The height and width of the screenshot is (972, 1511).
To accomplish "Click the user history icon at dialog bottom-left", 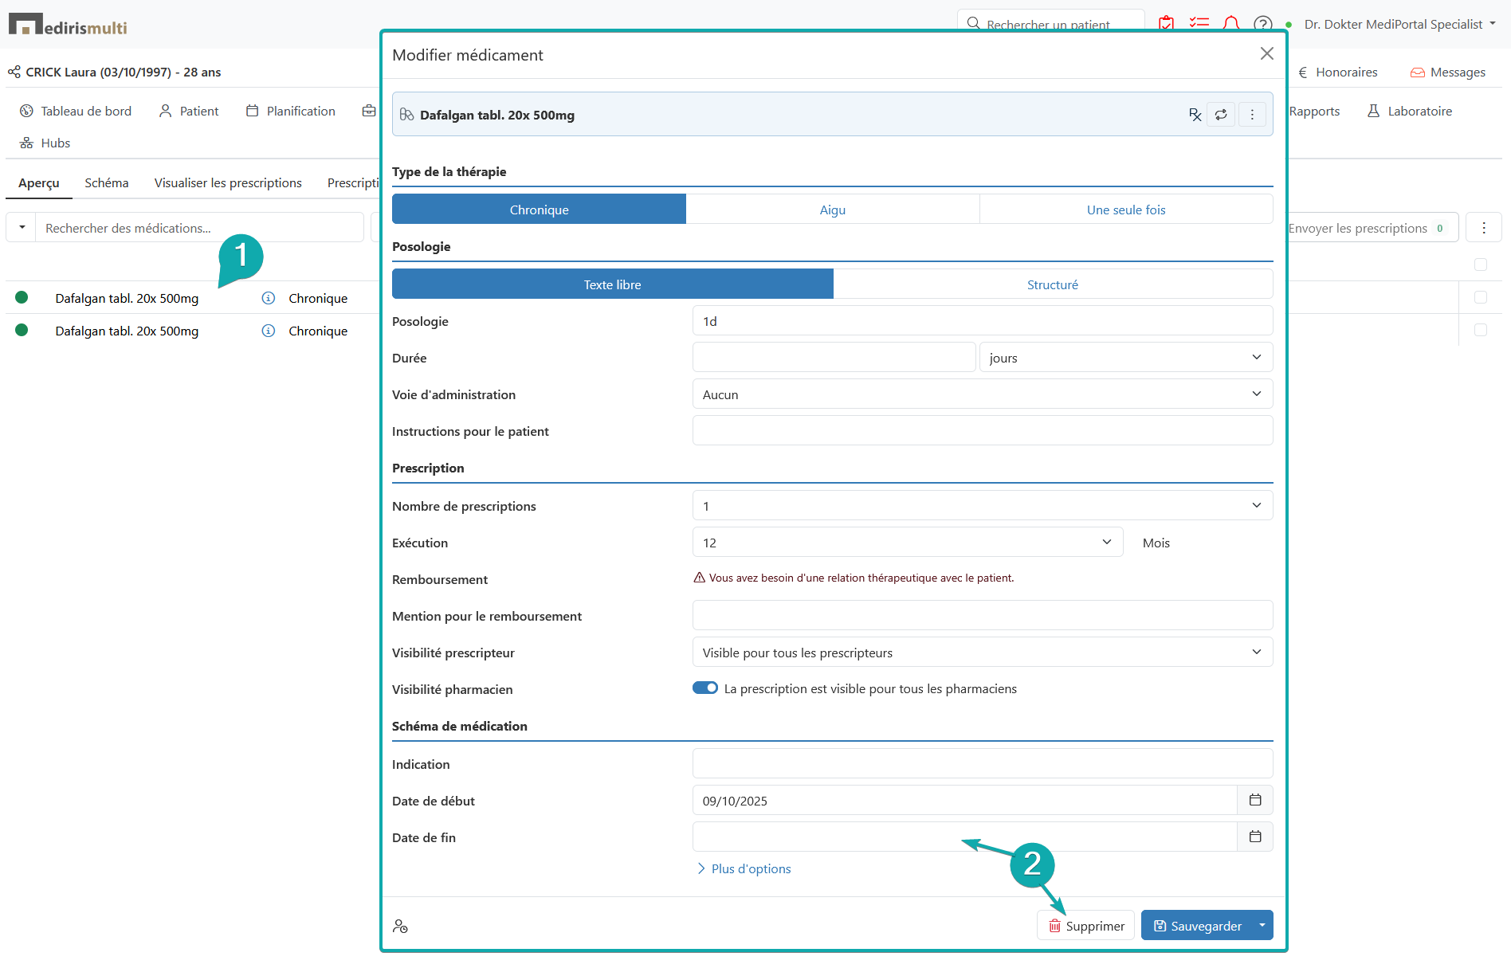I will [400, 926].
